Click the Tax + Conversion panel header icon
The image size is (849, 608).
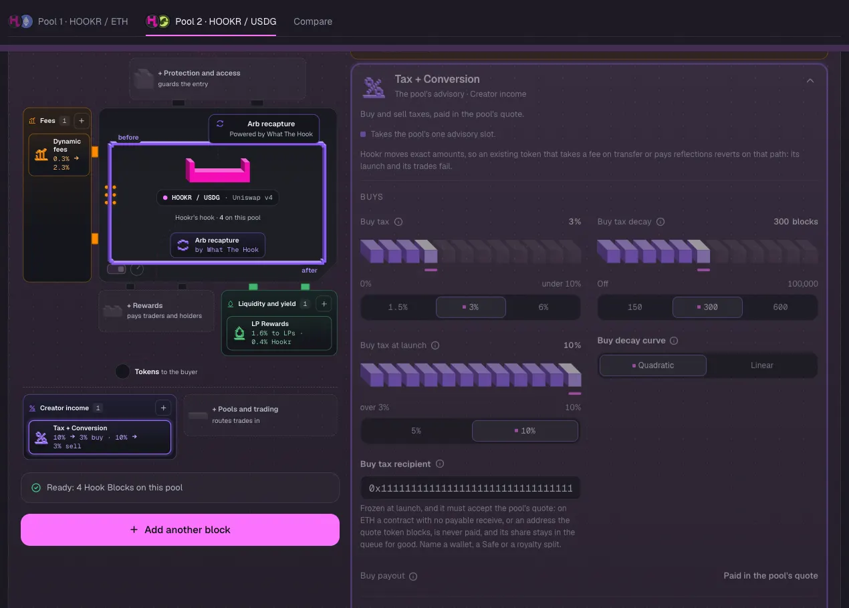coord(373,87)
